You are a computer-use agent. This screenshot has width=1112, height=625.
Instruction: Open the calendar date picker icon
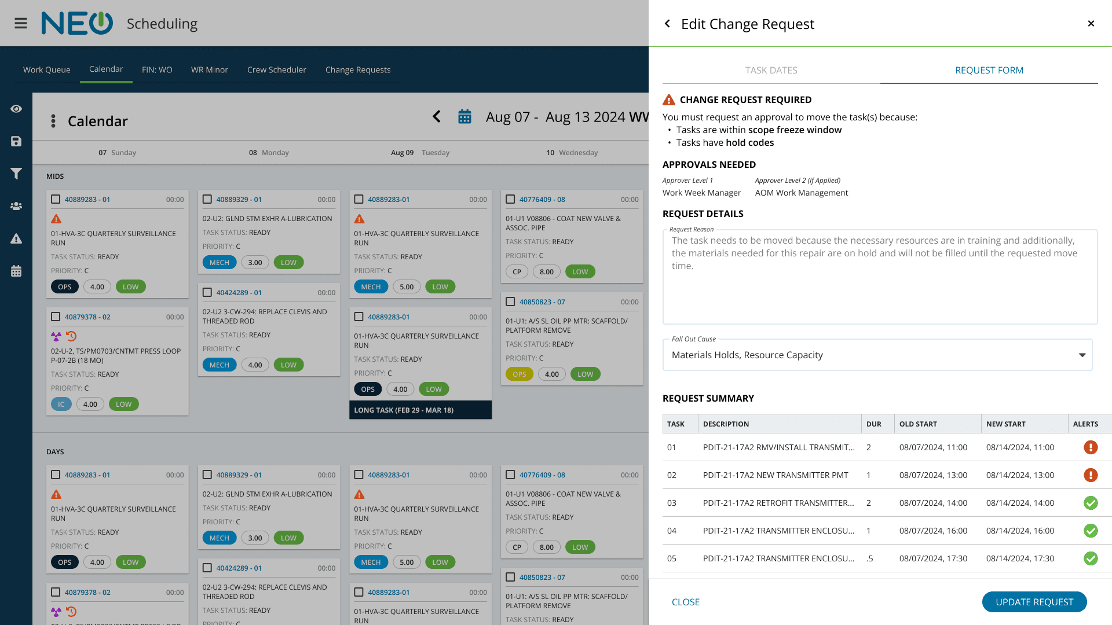[x=464, y=117]
